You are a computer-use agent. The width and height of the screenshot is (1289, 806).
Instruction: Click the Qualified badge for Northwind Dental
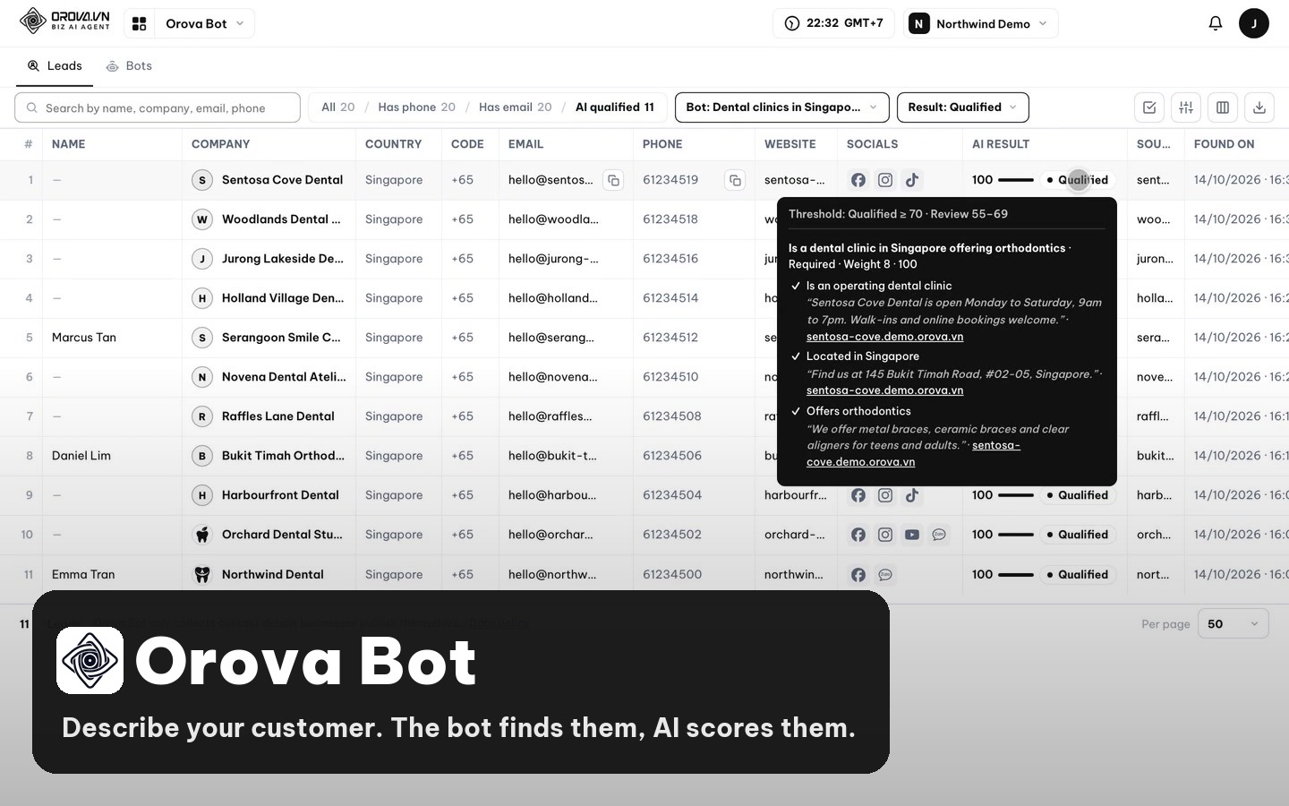pyautogui.click(x=1078, y=575)
